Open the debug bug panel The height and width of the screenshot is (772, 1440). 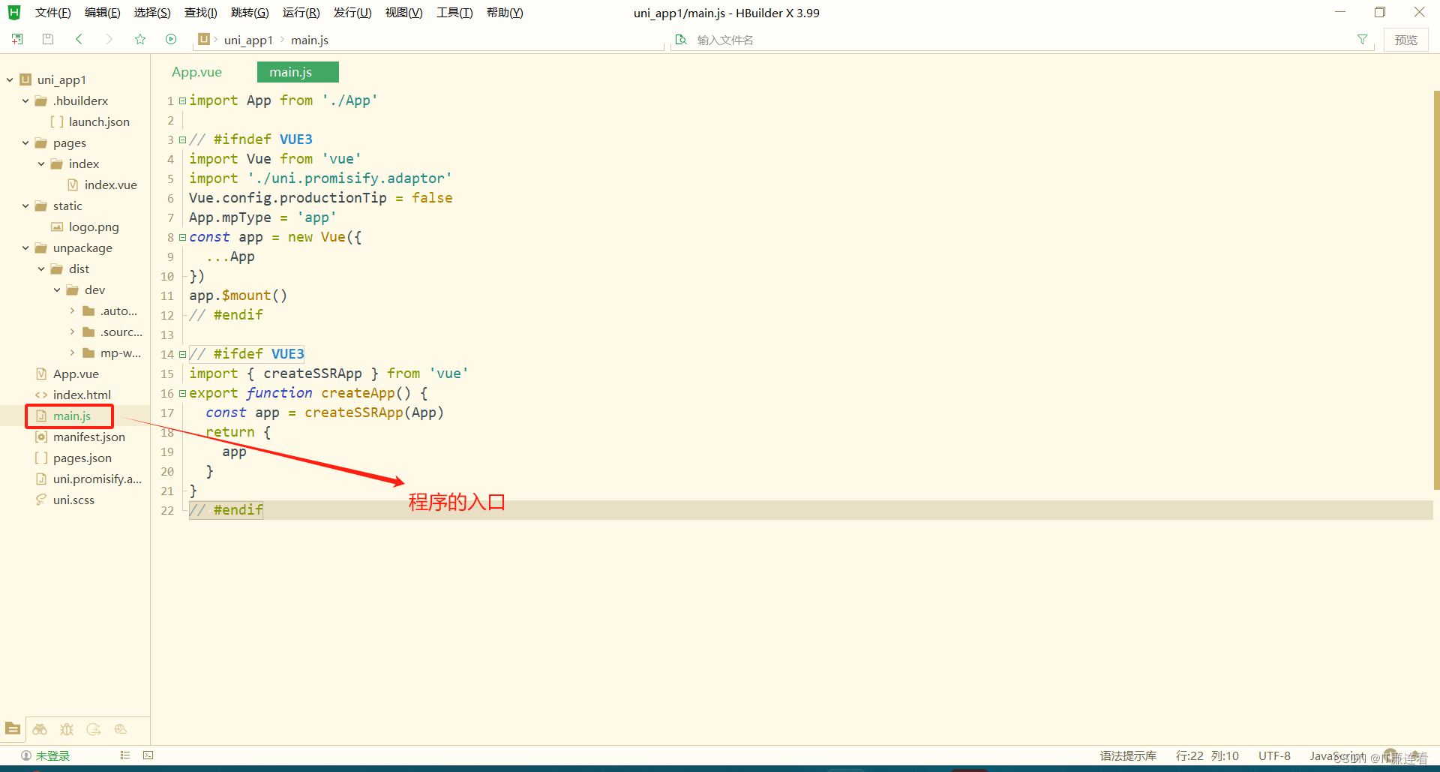[x=67, y=728]
